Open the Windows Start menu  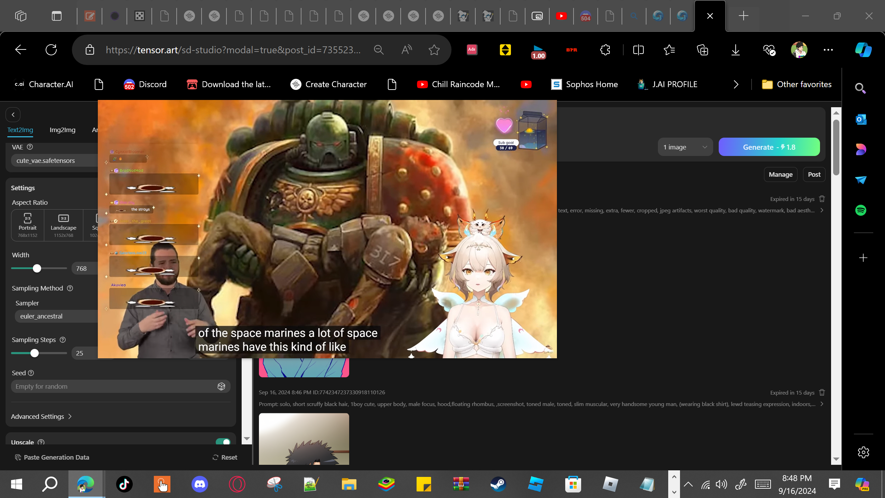pos(17,484)
